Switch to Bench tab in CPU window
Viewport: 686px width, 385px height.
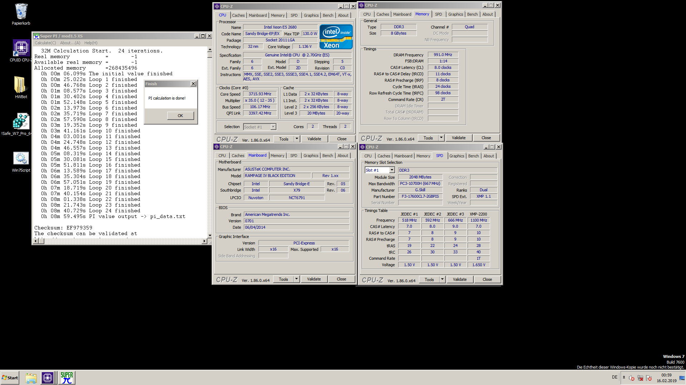point(328,15)
